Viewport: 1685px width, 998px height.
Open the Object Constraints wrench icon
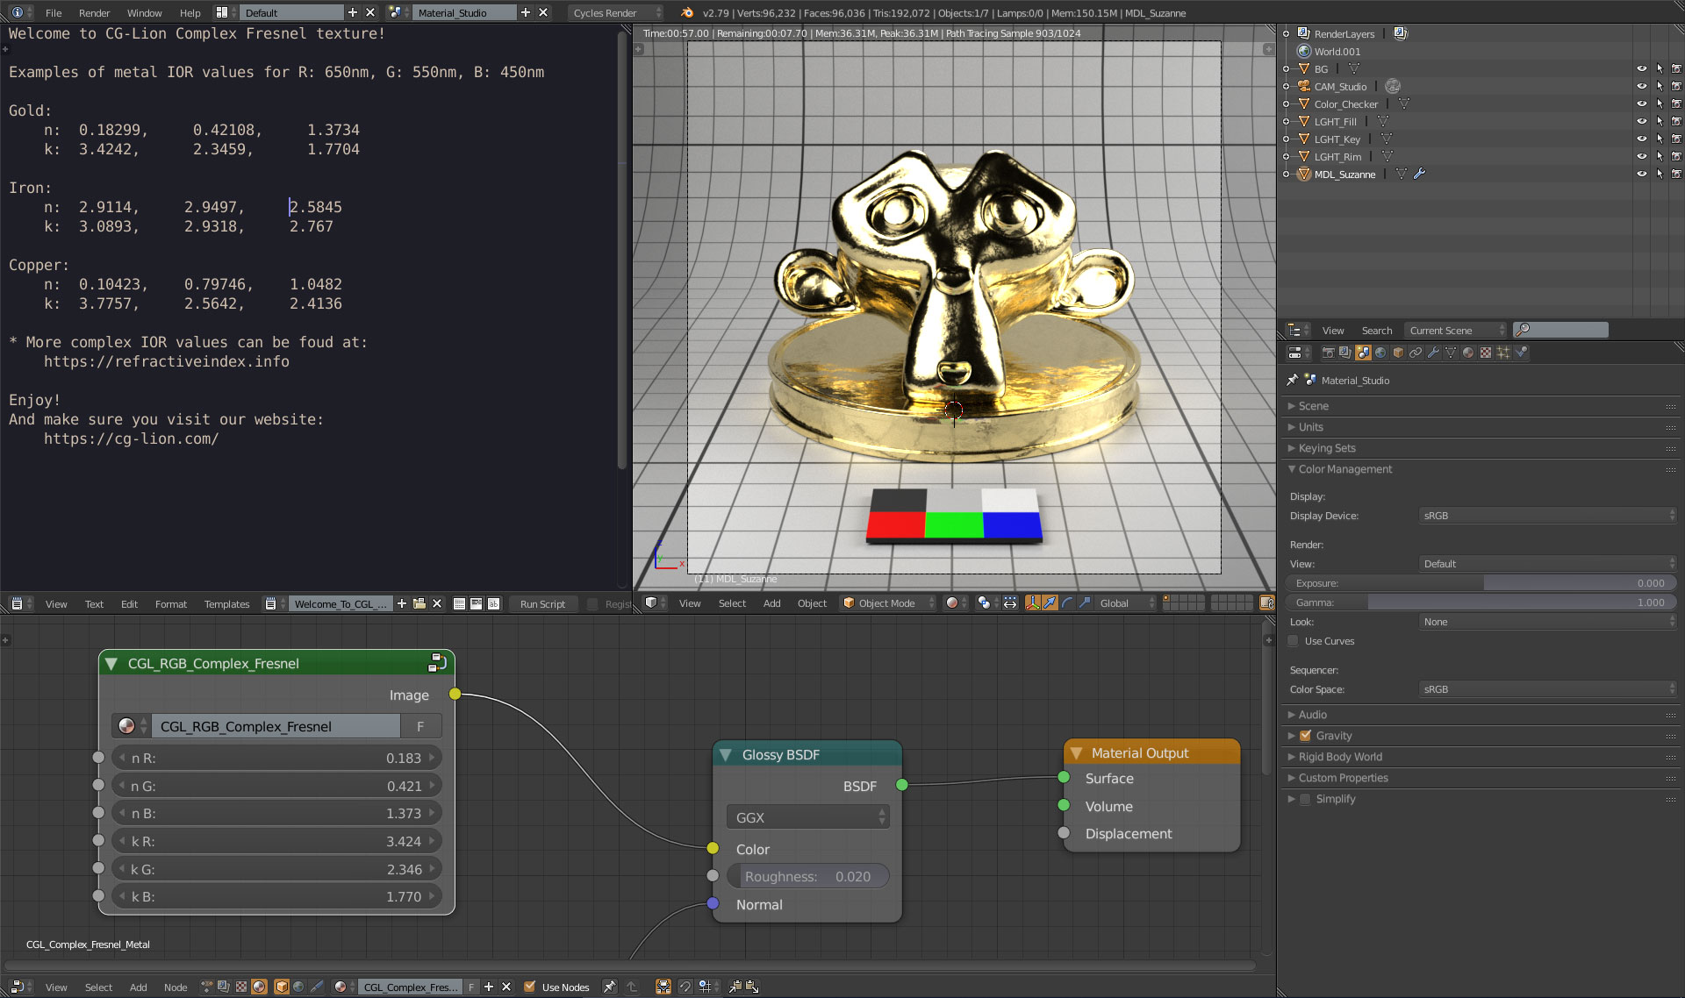coord(1434,353)
